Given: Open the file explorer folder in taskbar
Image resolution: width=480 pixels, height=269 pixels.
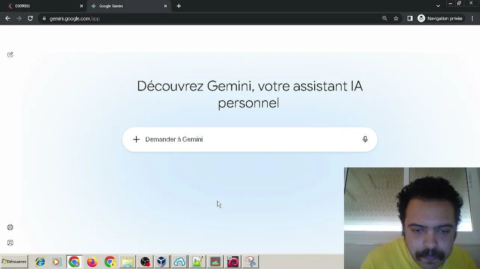Looking at the screenshot, I should coord(127,262).
